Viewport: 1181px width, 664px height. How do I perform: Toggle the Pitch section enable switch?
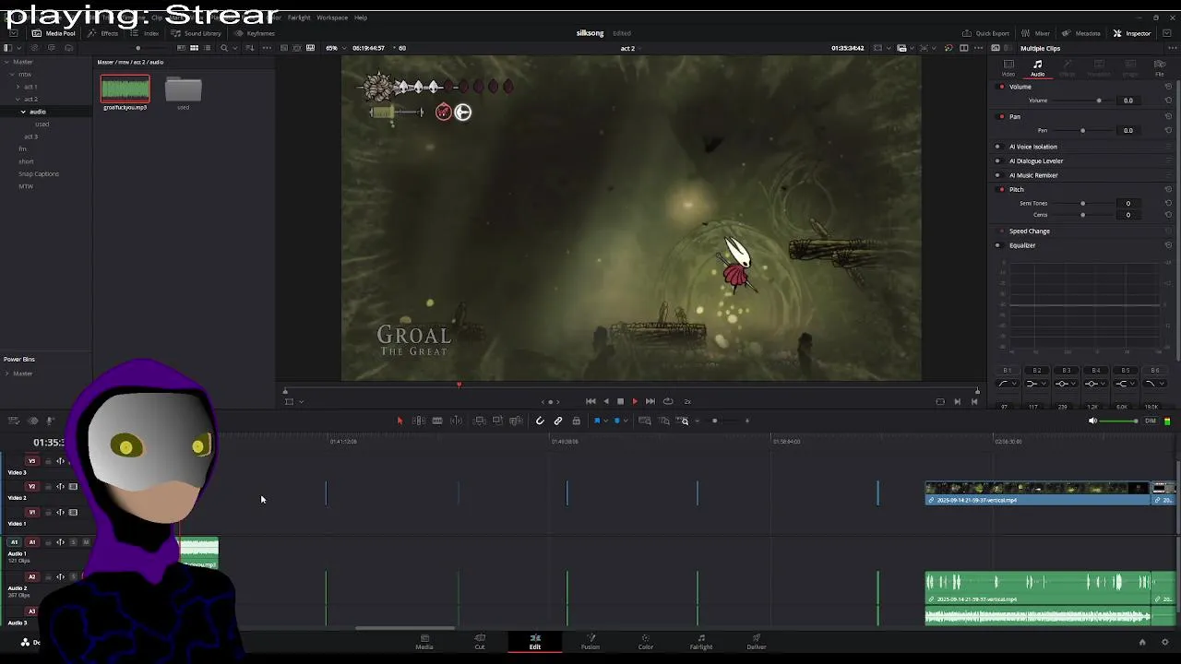[x=1002, y=190]
